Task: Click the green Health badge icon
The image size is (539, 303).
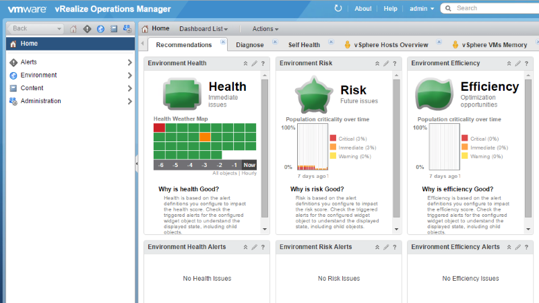Action: (x=182, y=94)
